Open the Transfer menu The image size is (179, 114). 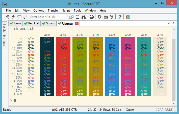(x=53, y=11)
